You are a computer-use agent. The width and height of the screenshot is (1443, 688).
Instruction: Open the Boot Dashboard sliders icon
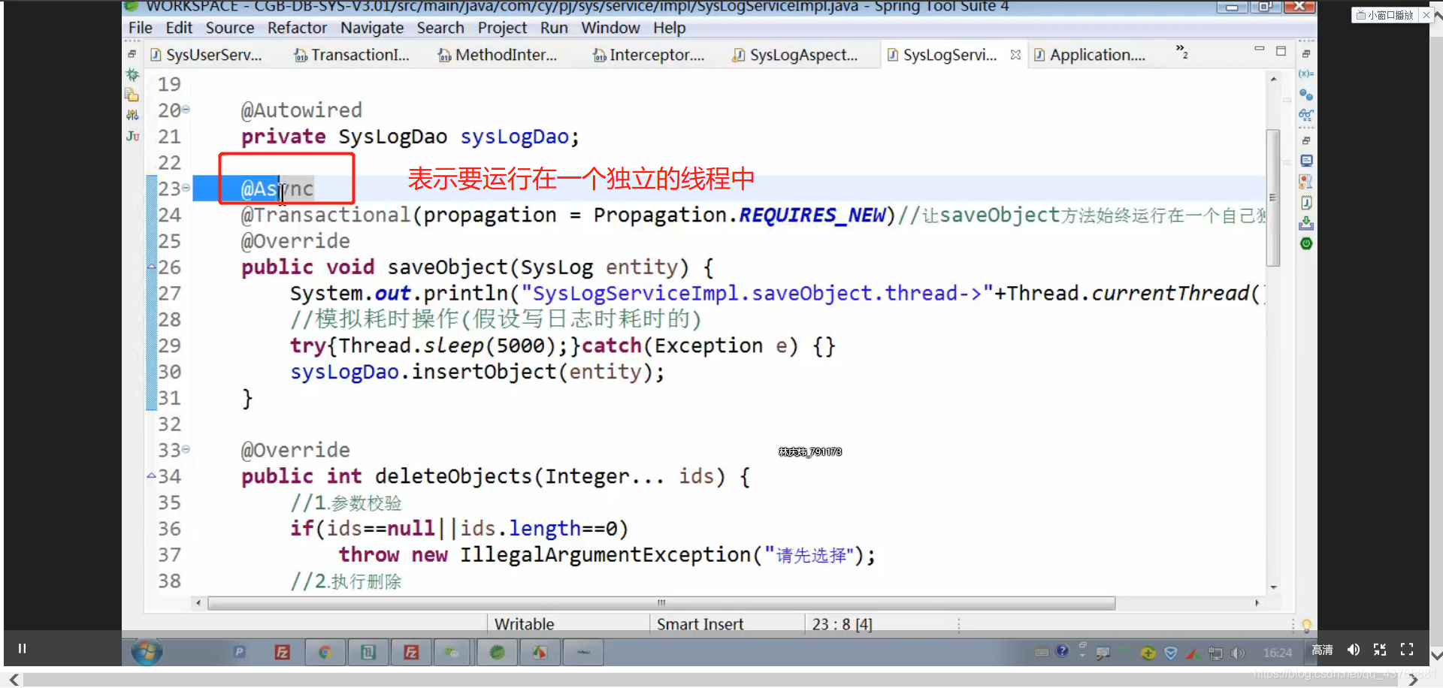point(132,115)
